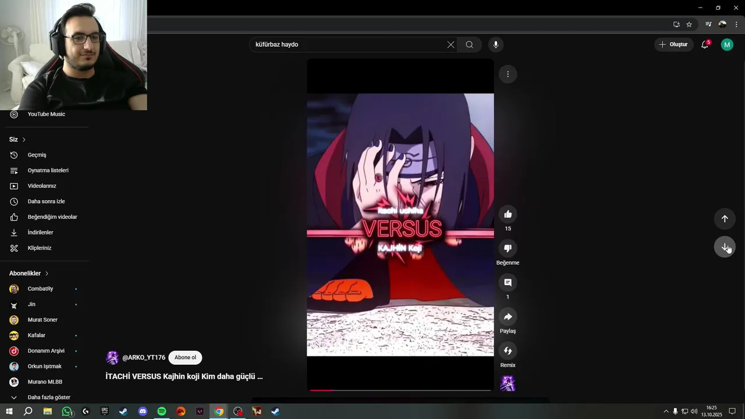Open Windows action center
The image size is (745, 419).
(x=732, y=411)
